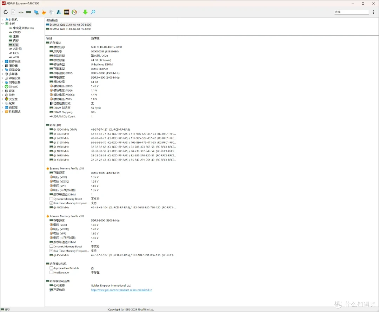
Task: Click the 模块电压 (VPP) 1.8 V row
Action: point(111,99)
